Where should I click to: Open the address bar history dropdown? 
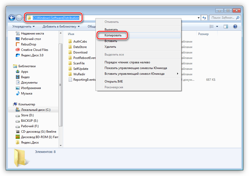[x=198, y=18]
